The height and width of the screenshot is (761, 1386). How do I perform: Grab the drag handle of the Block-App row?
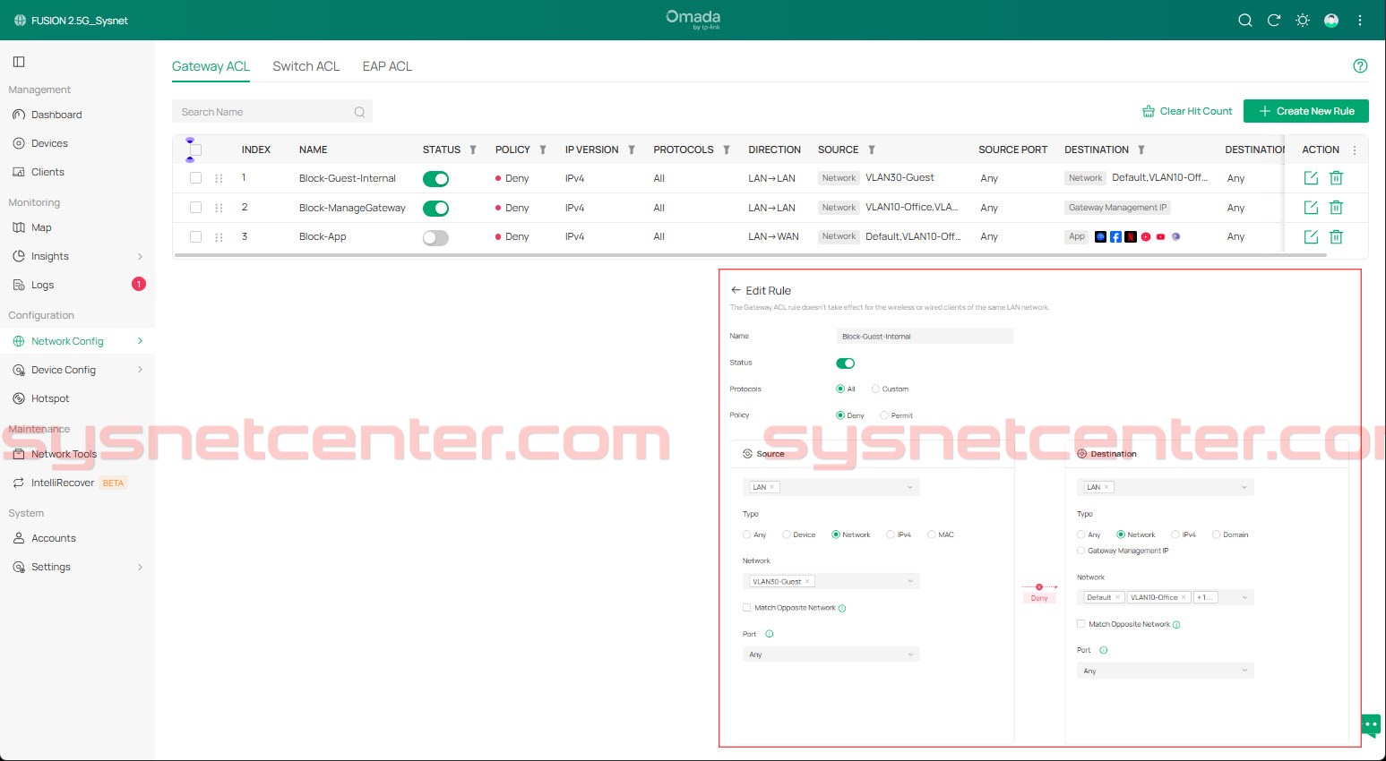(219, 237)
